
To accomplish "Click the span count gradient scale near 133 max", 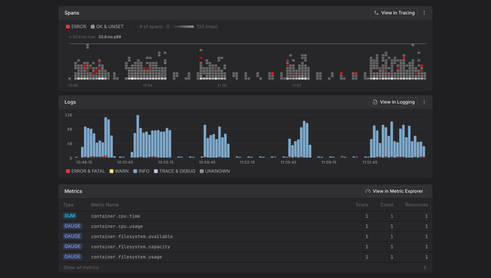I will (183, 26).
